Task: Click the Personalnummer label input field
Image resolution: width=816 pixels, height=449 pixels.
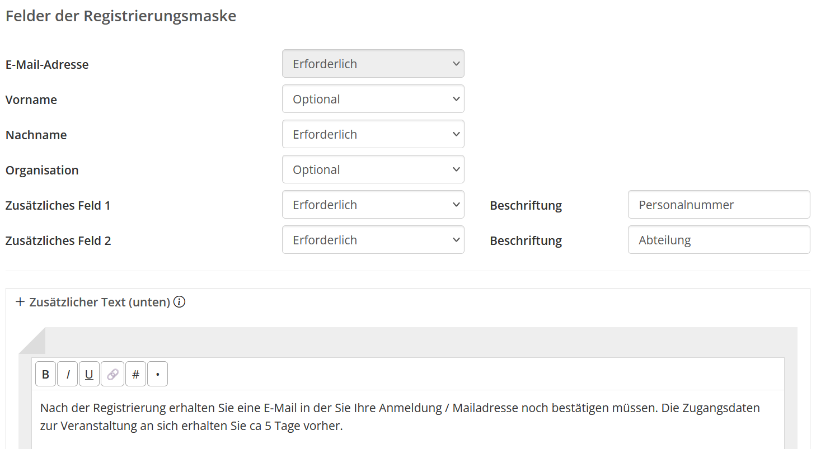Action: click(x=719, y=205)
